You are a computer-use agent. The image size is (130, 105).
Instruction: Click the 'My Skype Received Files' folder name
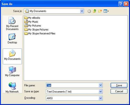pos(42,34)
